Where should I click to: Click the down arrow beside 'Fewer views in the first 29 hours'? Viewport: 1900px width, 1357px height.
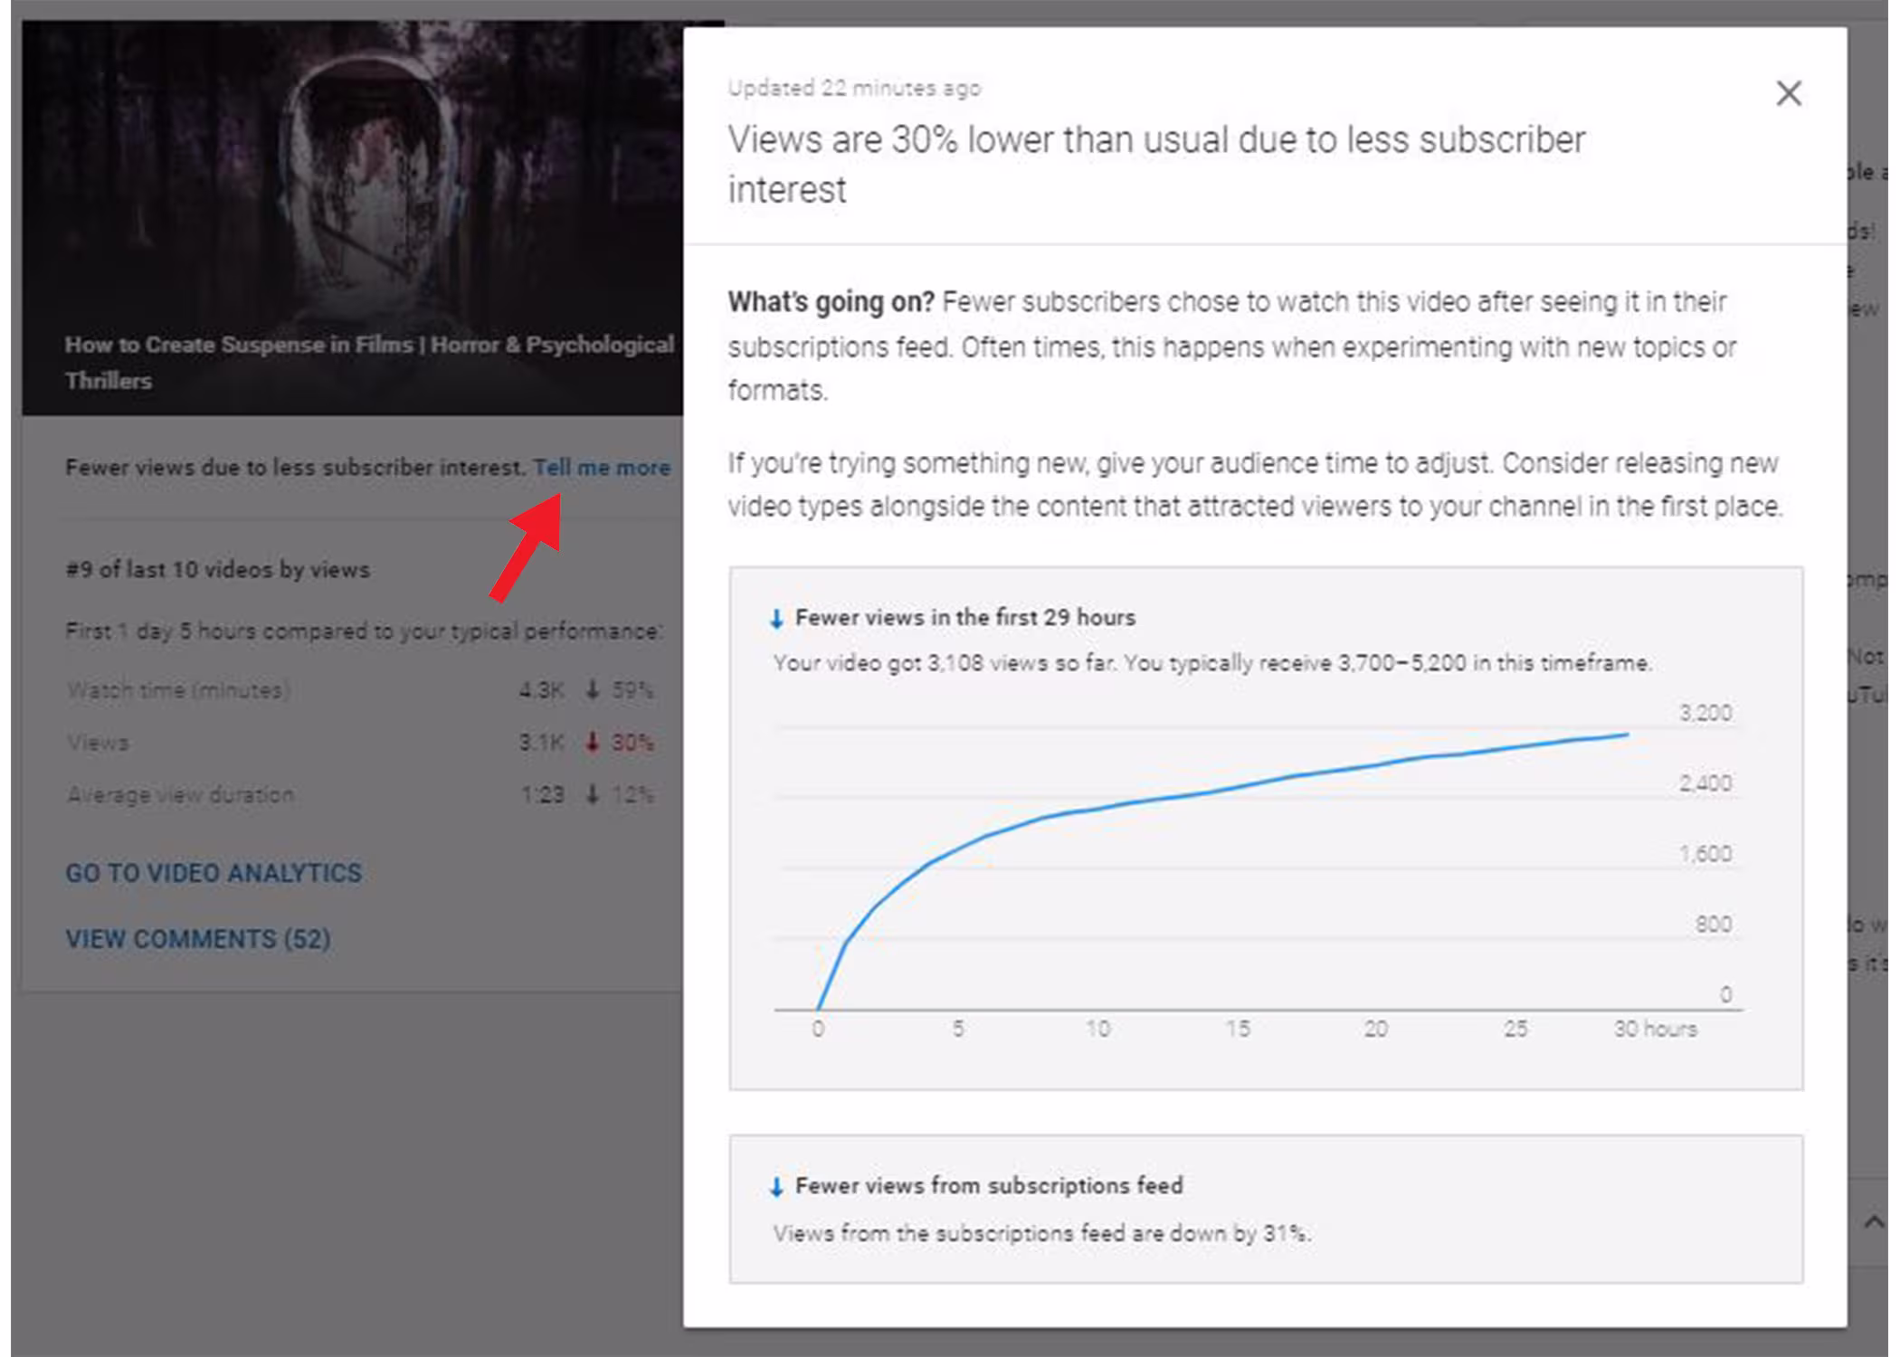point(776,619)
